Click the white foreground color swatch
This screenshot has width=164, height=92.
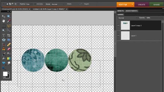[x=5, y=74]
